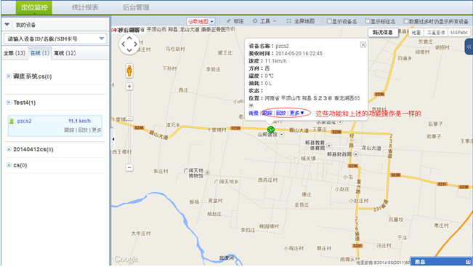
Task: Close the pzcs2 device info popup
Action: click(x=363, y=44)
